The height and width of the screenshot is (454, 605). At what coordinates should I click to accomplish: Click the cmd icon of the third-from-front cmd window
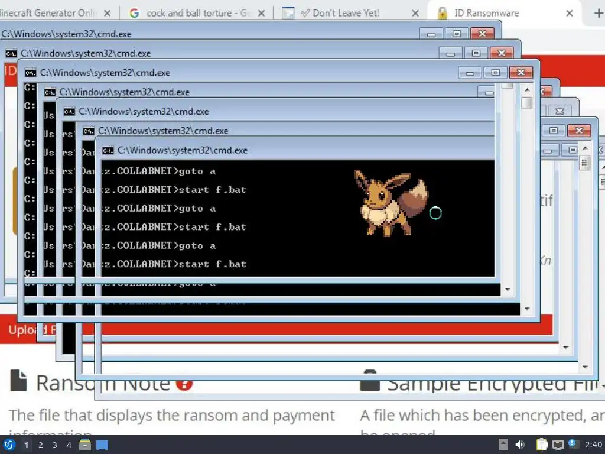point(69,112)
